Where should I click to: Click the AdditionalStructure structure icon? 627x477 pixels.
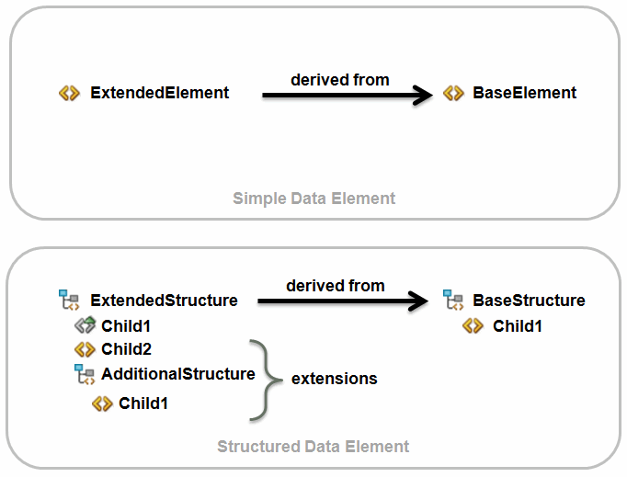(x=85, y=374)
